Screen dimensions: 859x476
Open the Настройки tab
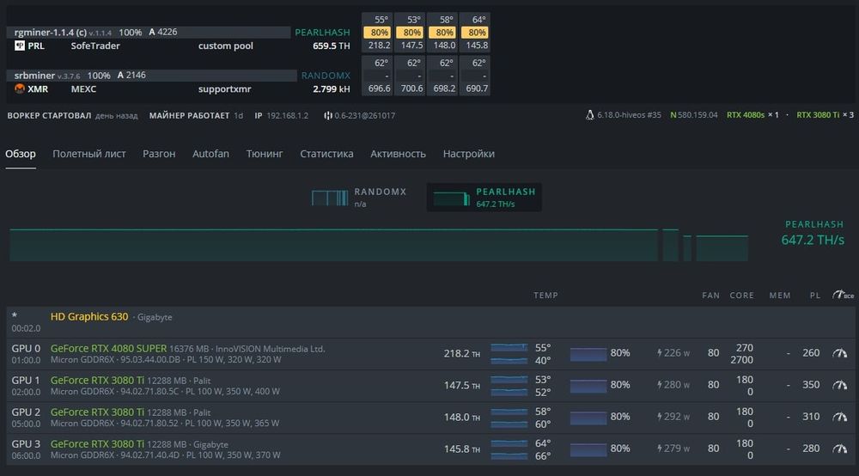click(468, 154)
